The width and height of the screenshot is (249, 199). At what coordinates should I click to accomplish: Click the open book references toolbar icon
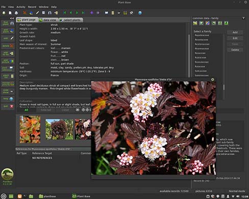(x=107, y=13)
